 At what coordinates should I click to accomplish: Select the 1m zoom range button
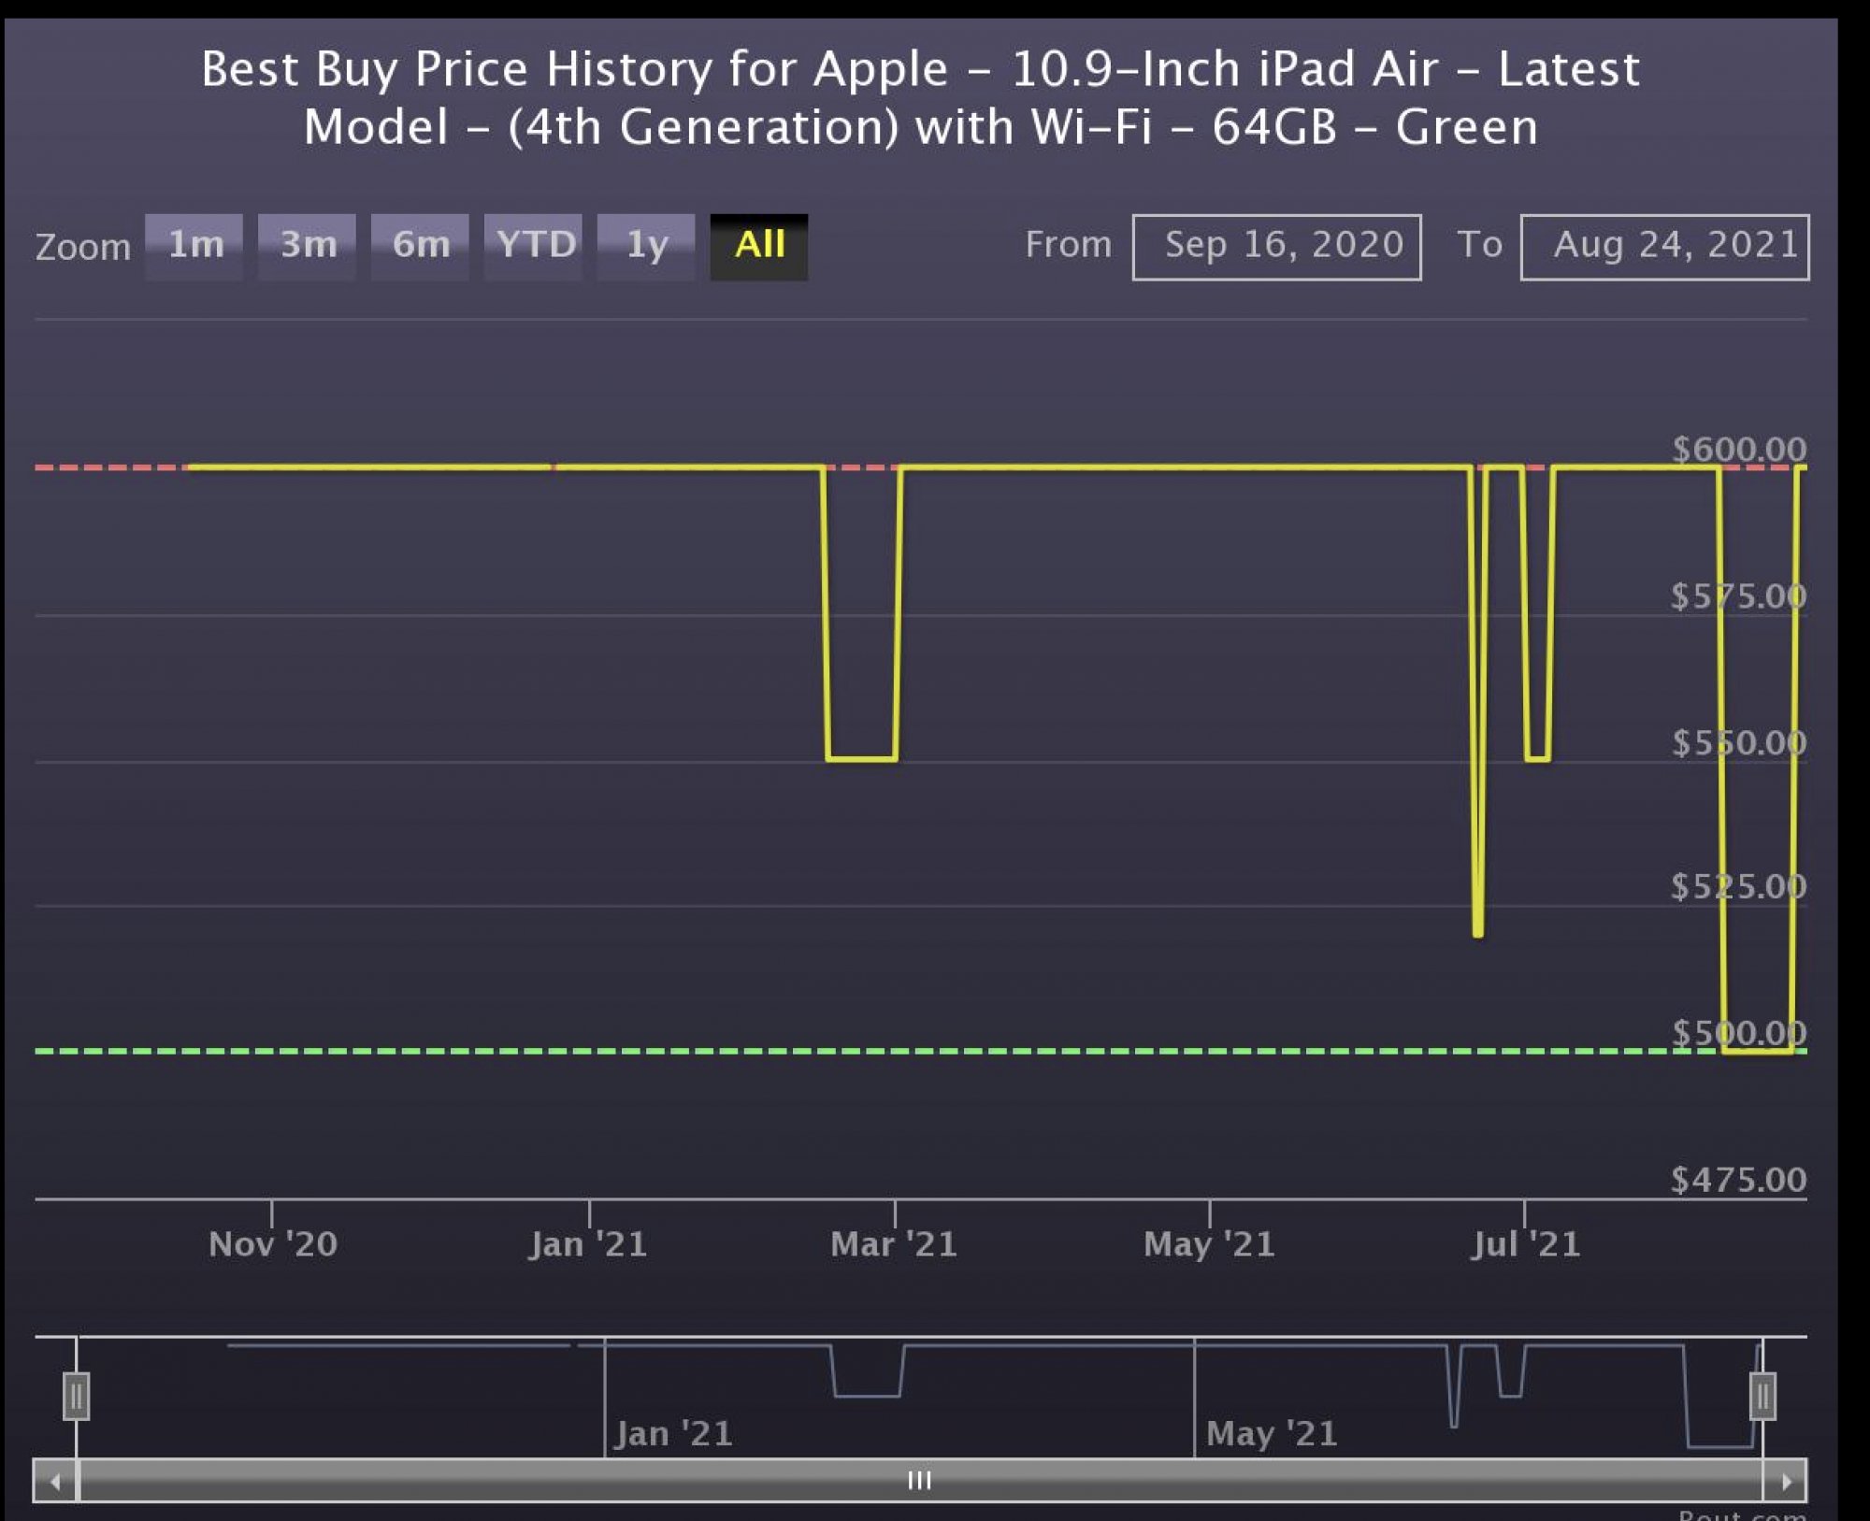coord(194,246)
